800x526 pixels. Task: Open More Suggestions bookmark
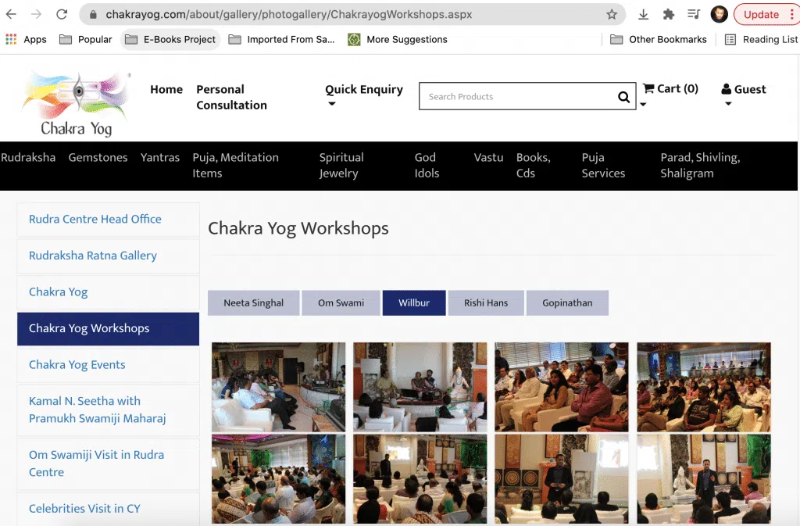(x=398, y=39)
